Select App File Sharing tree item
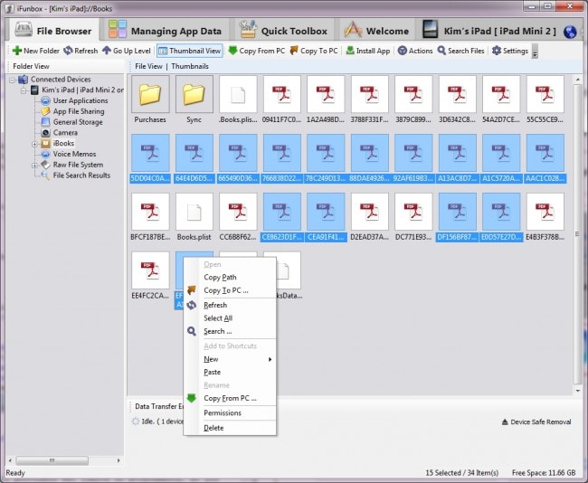This screenshot has height=483, width=588. click(x=79, y=111)
